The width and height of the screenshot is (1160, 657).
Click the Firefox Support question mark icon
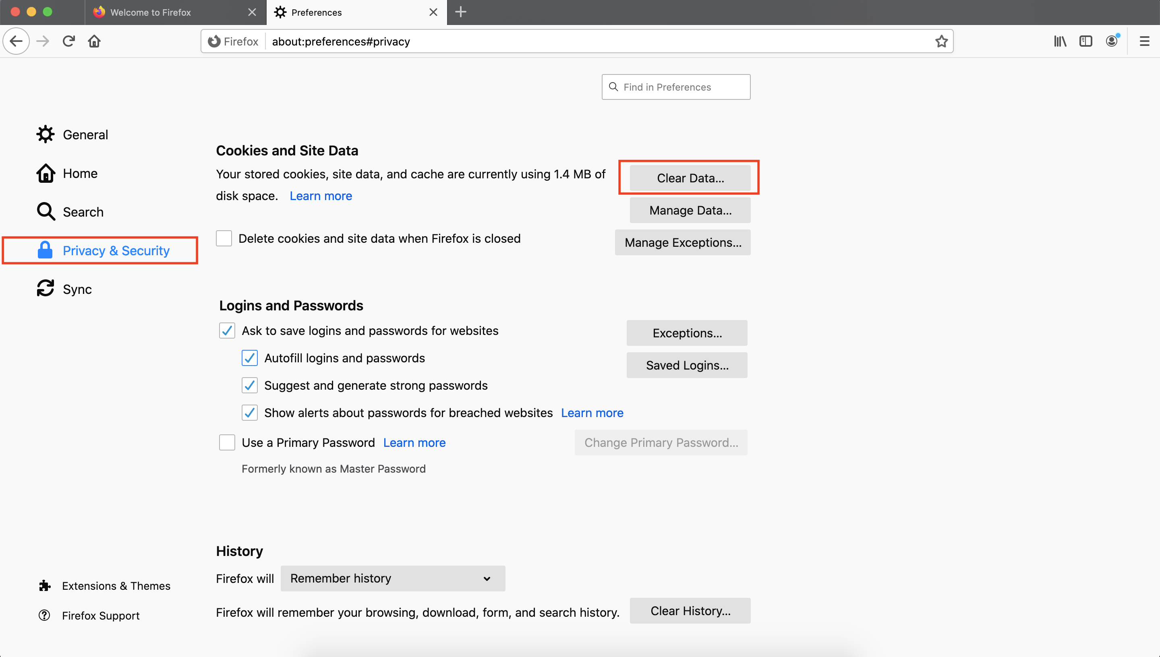[44, 616]
